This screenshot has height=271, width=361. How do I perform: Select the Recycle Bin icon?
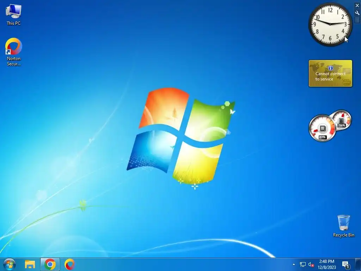pyautogui.click(x=343, y=225)
